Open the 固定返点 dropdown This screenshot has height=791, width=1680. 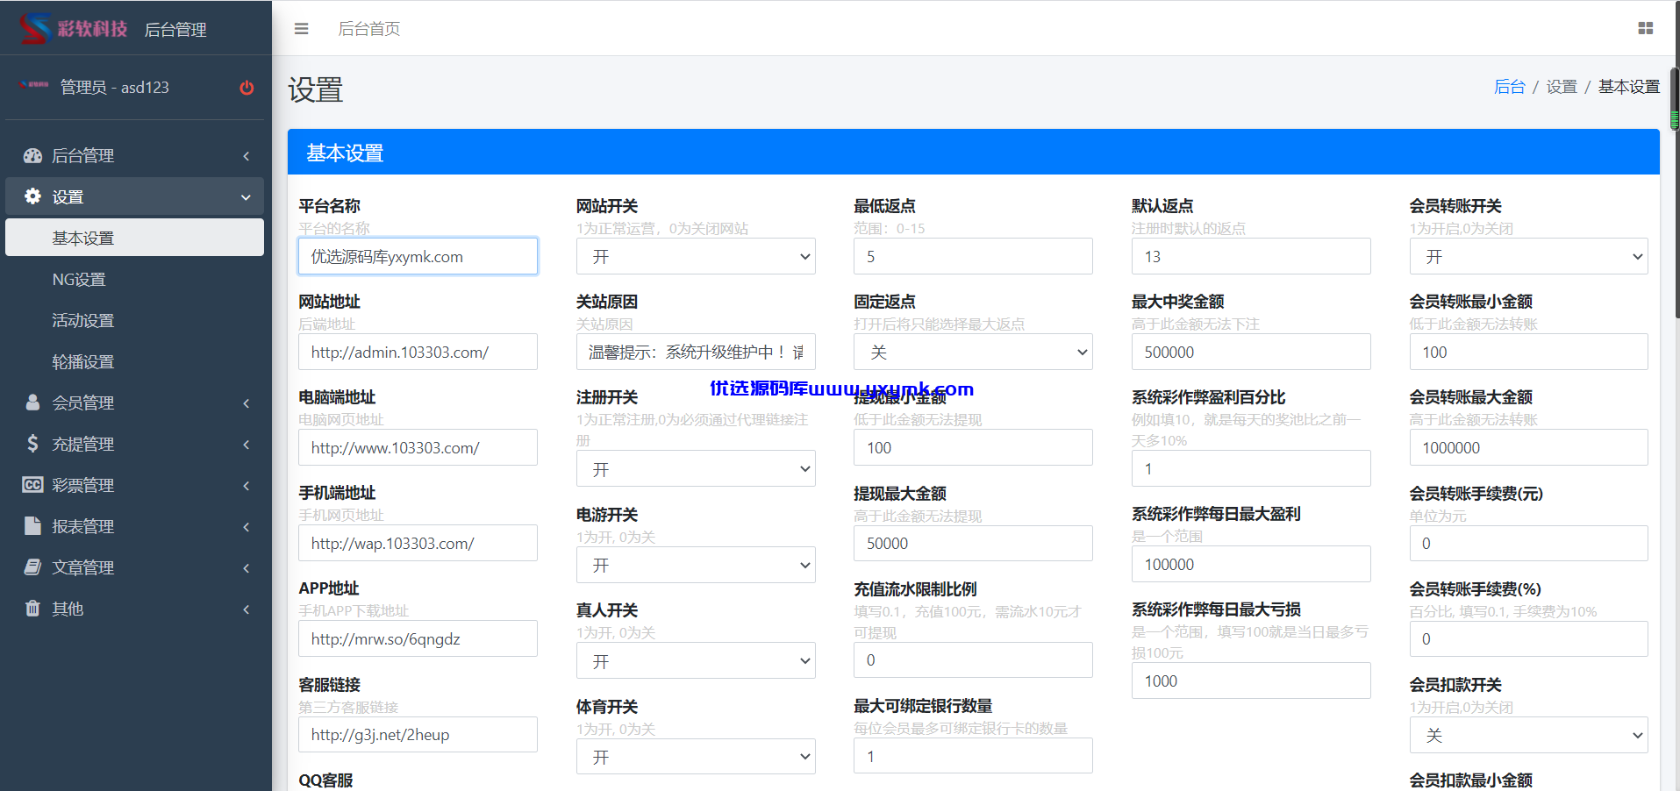pos(973,353)
